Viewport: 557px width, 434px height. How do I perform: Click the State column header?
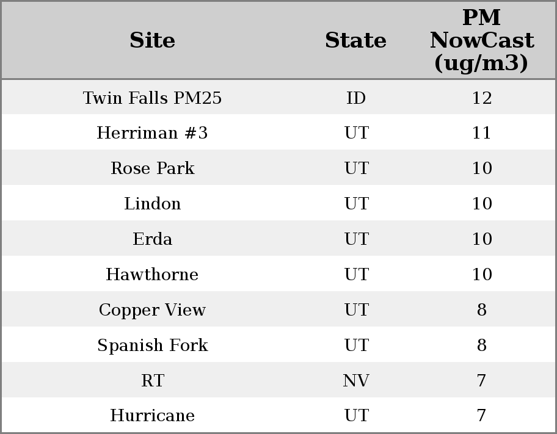[x=355, y=40]
